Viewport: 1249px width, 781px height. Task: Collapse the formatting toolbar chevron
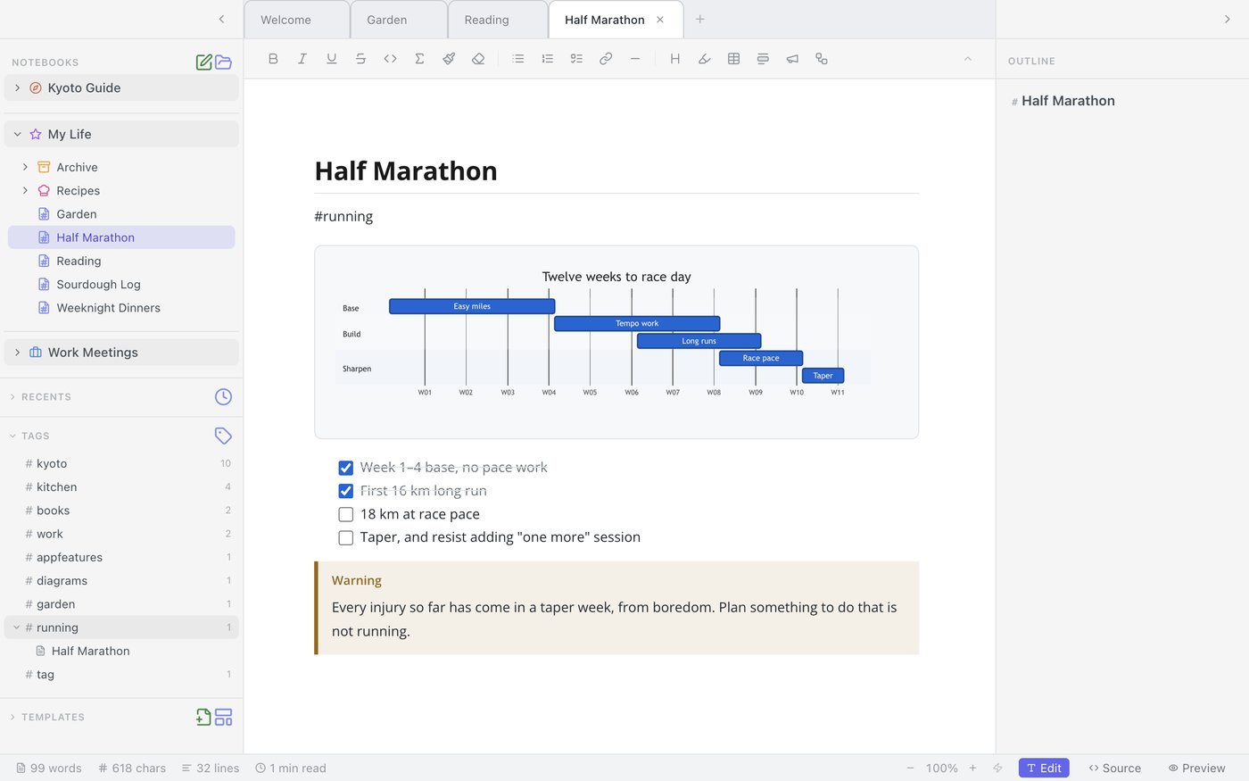tap(967, 59)
